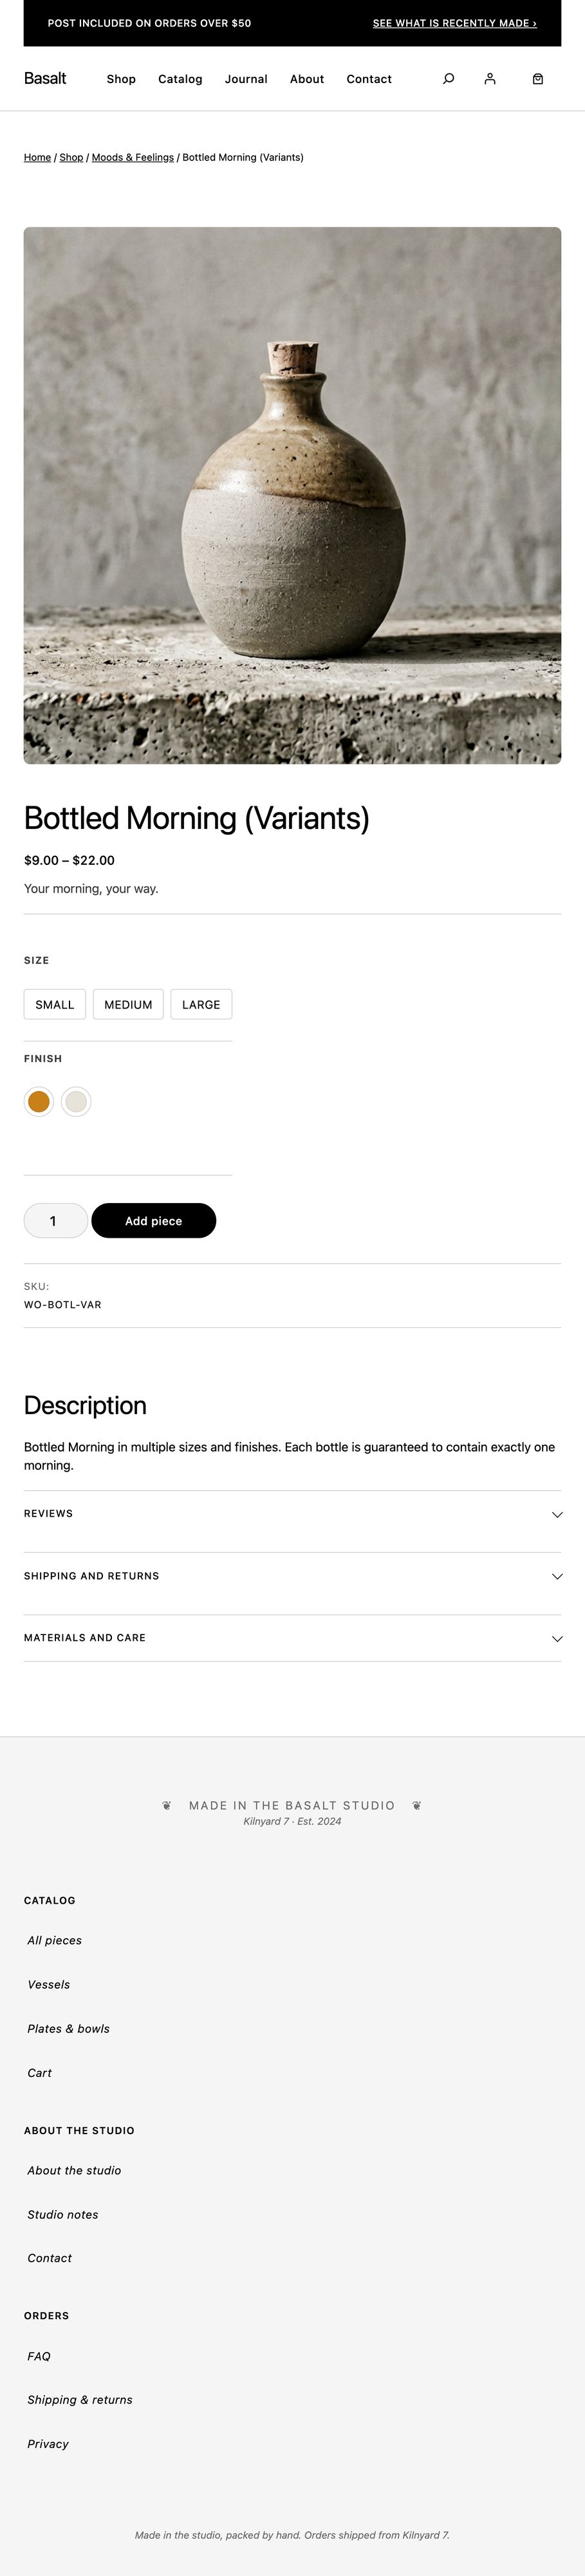The image size is (585, 2576).
Task: Open the Catalog menu item
Action: click(180, 79)
